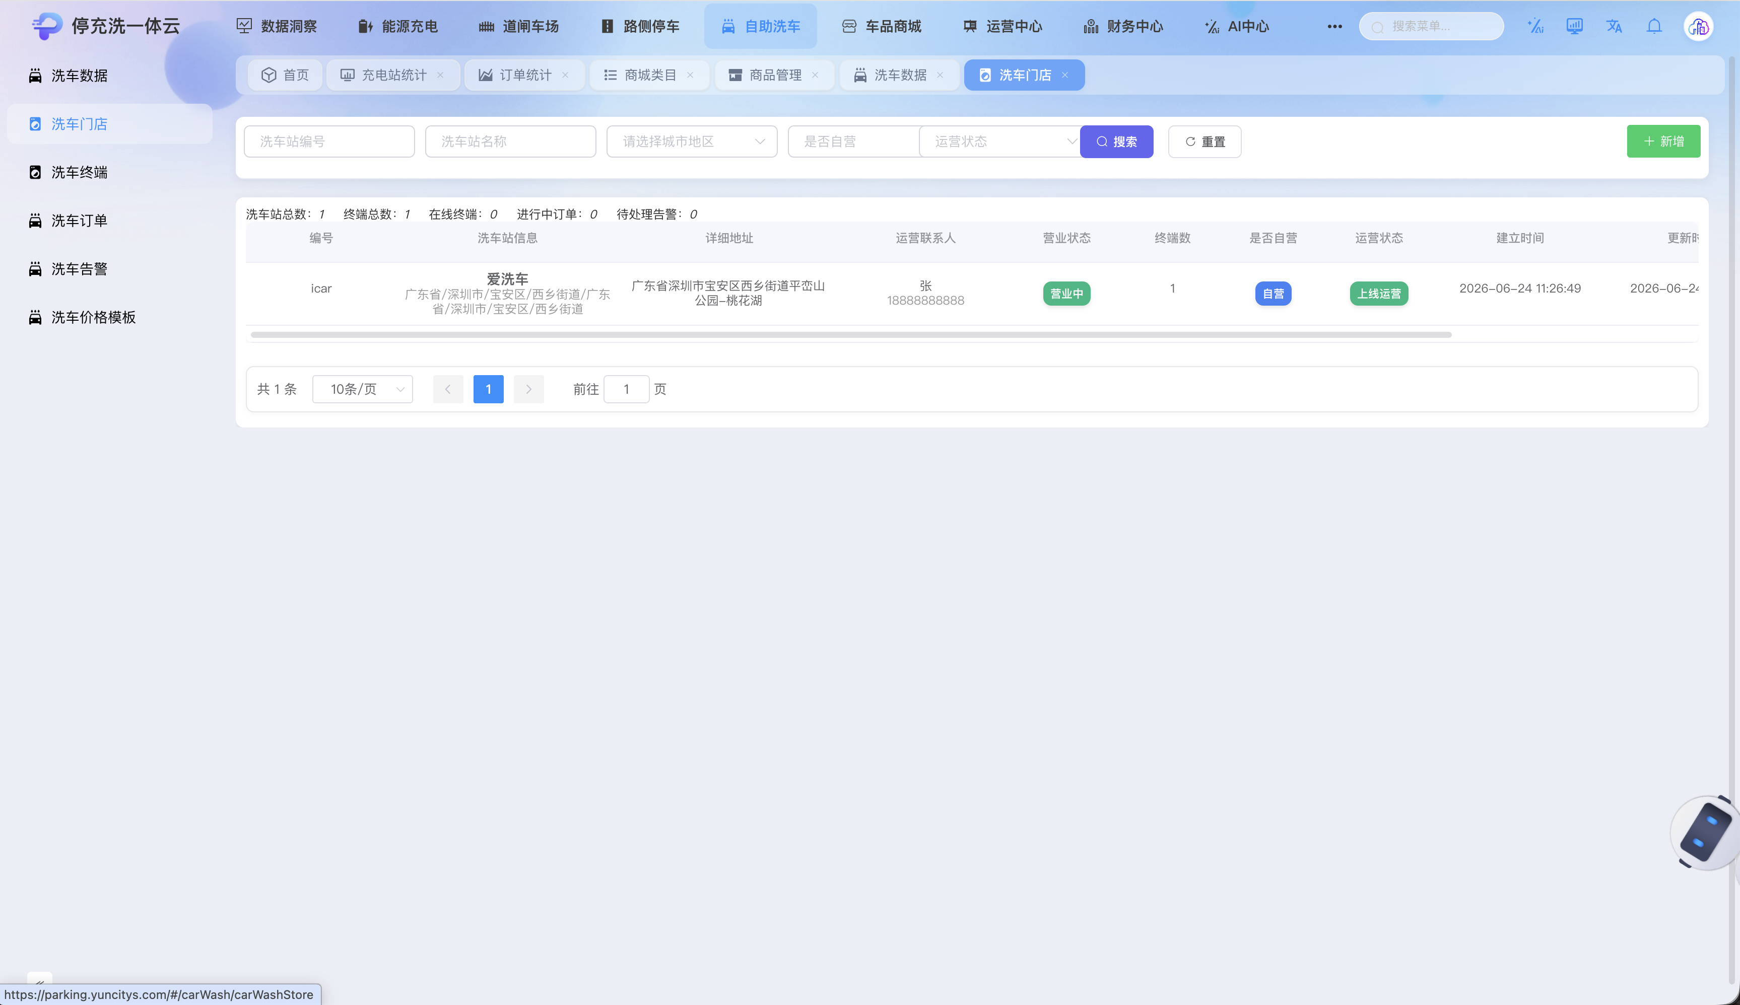Open the 运营状态 filter dropdown

(999, 141)
